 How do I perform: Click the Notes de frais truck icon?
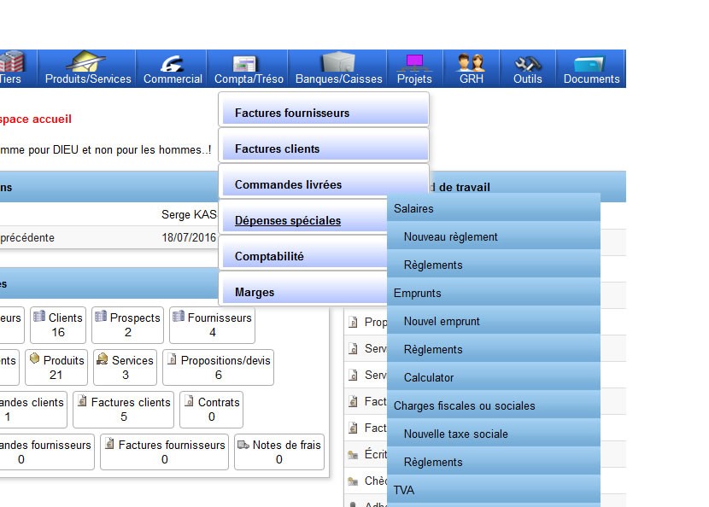[x=243, y=445]
